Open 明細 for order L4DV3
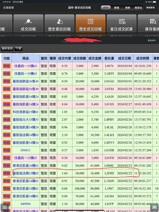 [7, 142]
